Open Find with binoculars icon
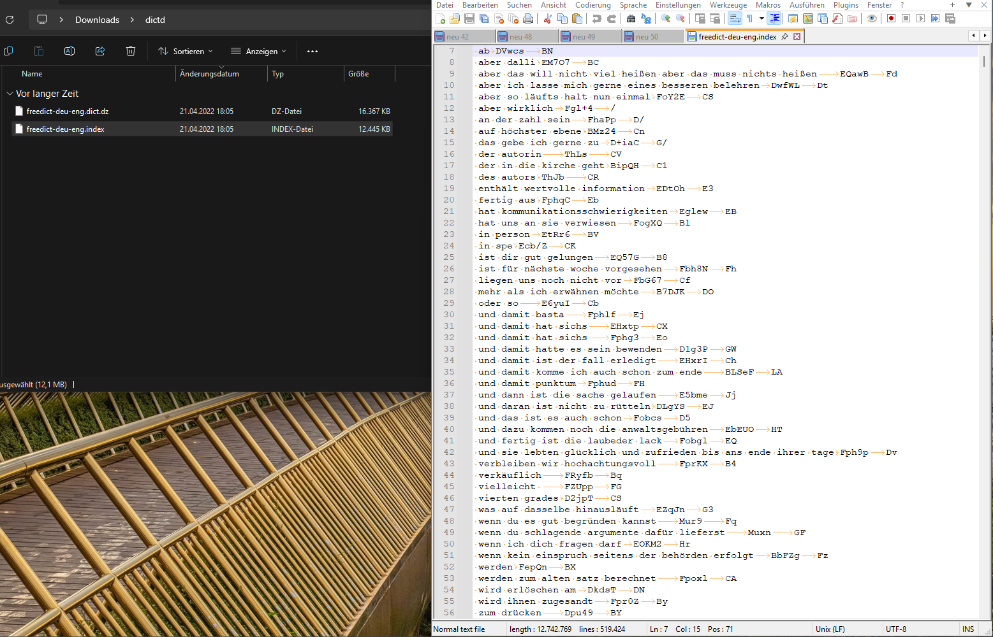The width and height of the screenshot is (993, 637). tap(631, 18)
